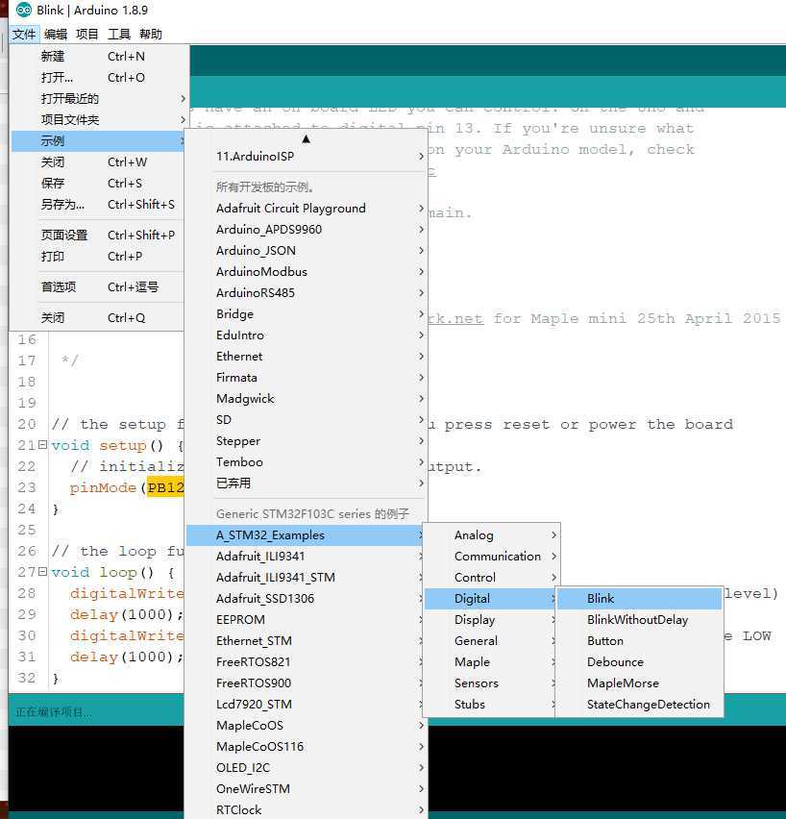Collapse the void setup() code block
Image resolution: width=786 pixels, height=819 pixels.
coord(42,445)
